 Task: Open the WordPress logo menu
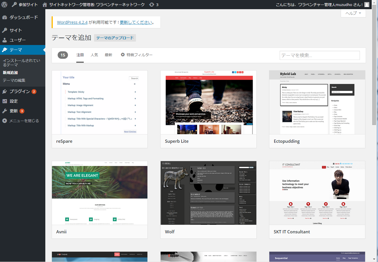pos(4,5)
